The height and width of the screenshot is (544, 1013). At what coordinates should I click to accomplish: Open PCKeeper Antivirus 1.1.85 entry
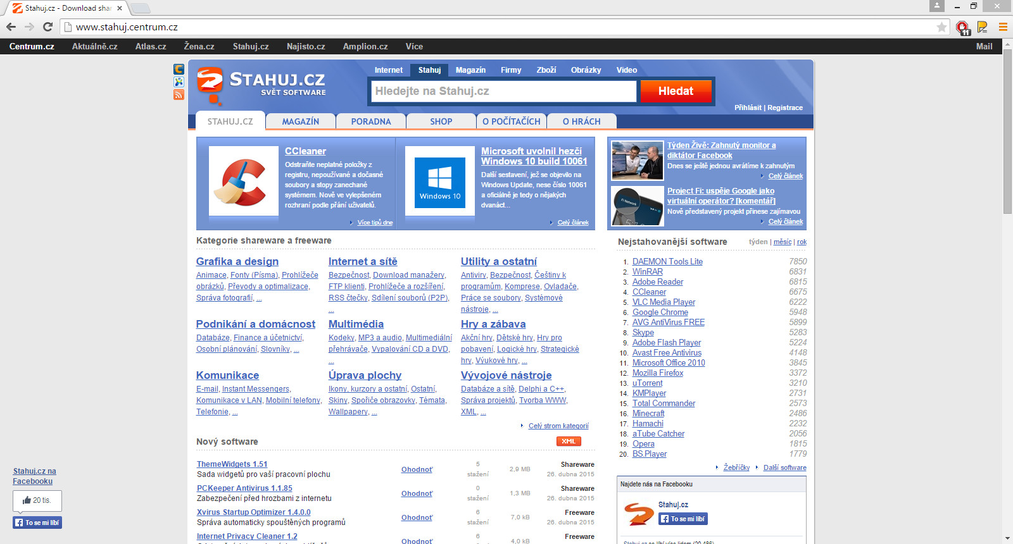(244, 488)
